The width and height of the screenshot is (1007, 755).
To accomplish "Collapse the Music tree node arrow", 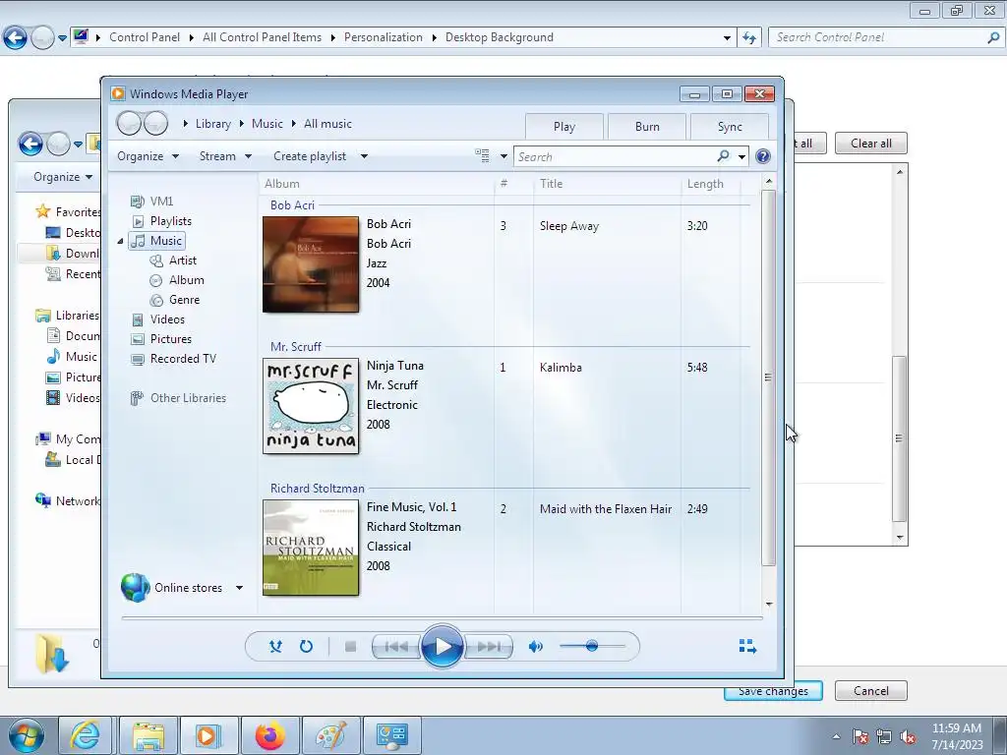I will 120,241.
